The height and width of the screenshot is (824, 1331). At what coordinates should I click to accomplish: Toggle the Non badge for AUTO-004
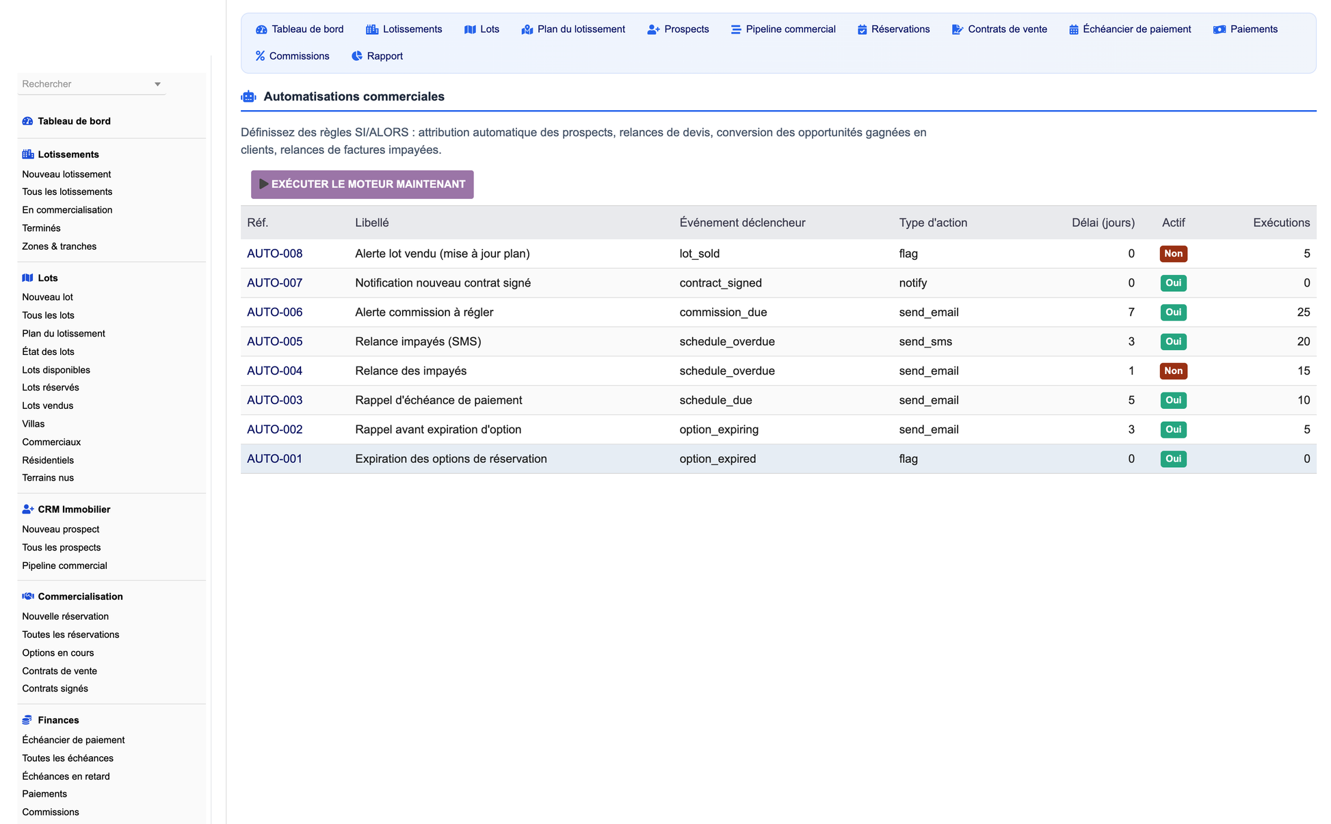(1173, 371)
